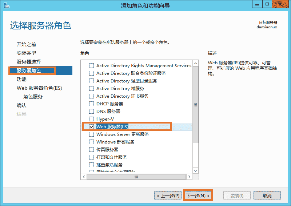
Task: Check the DNS 服务器 role
Action: (x=92, y=111)
